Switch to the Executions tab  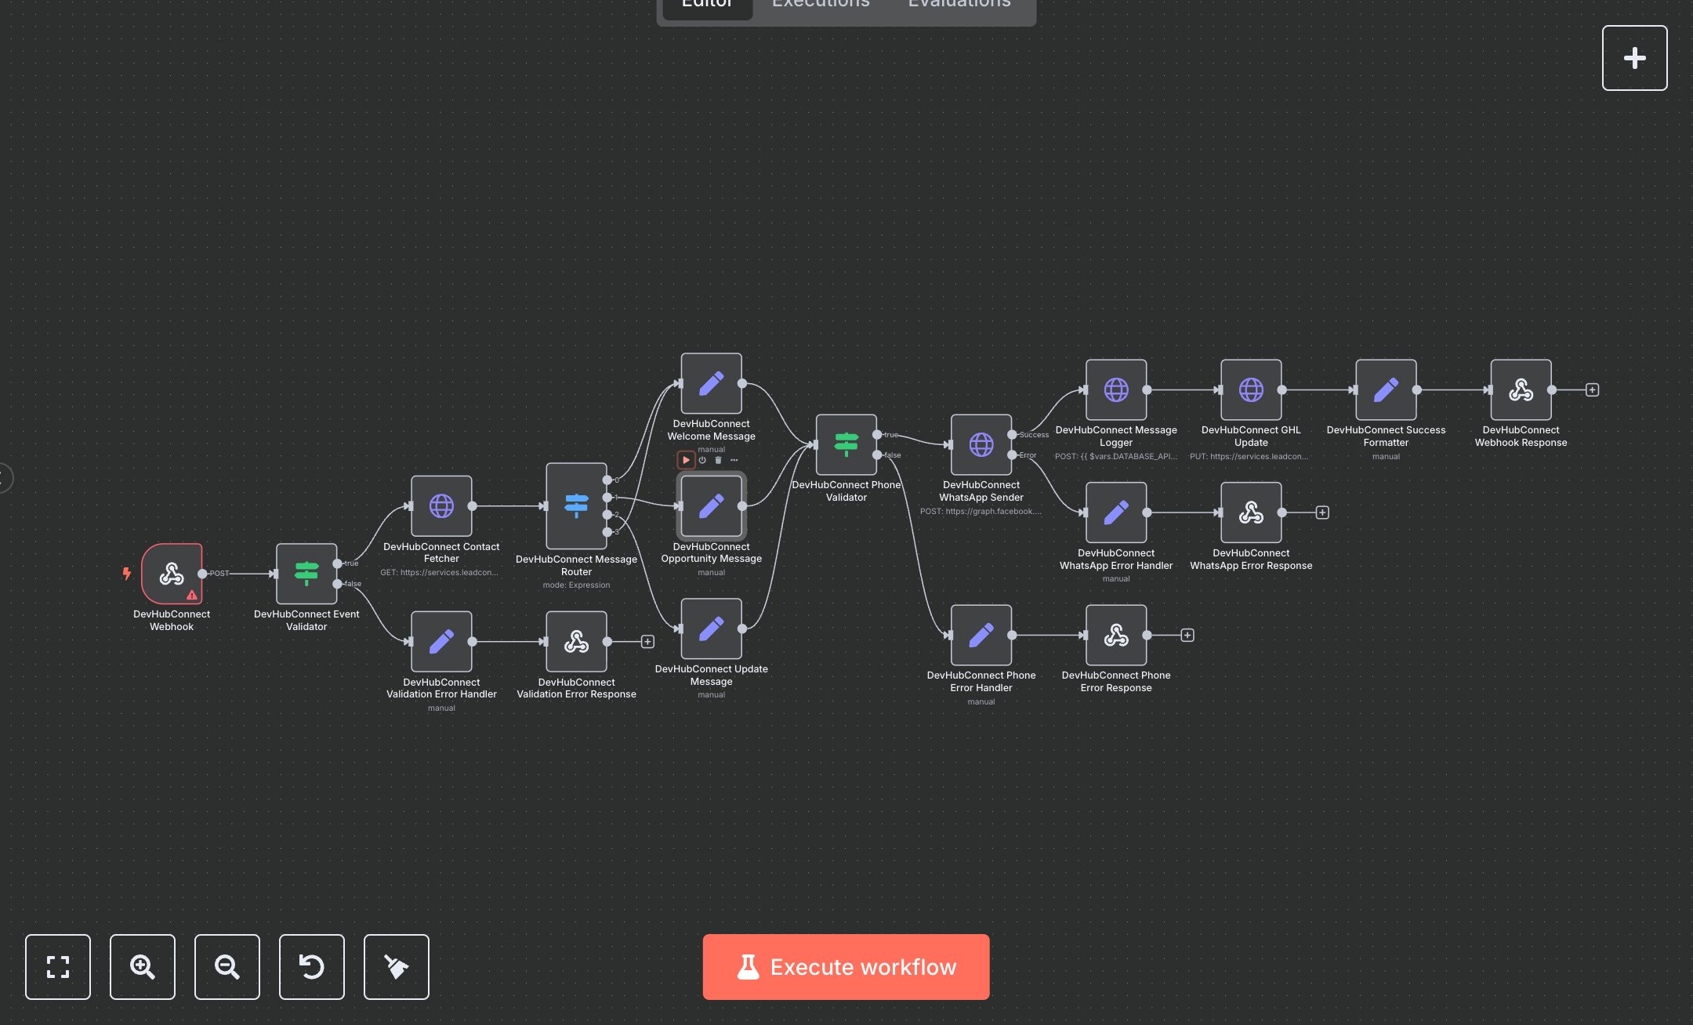click(821, 5)
